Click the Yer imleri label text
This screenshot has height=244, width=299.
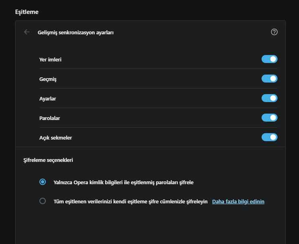point(50,59)
